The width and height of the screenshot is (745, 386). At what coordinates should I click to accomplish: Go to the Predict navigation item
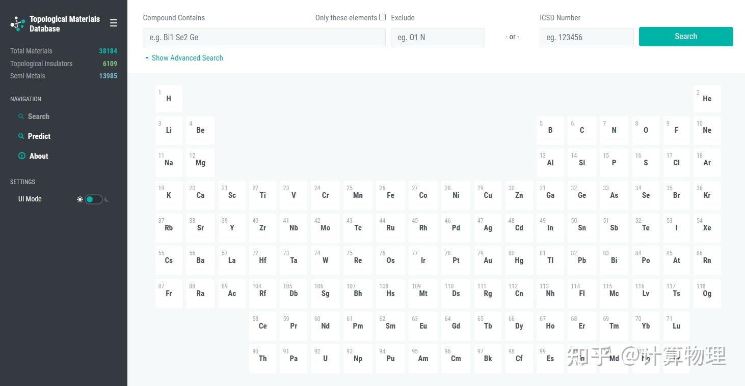[x=39, y=136]
